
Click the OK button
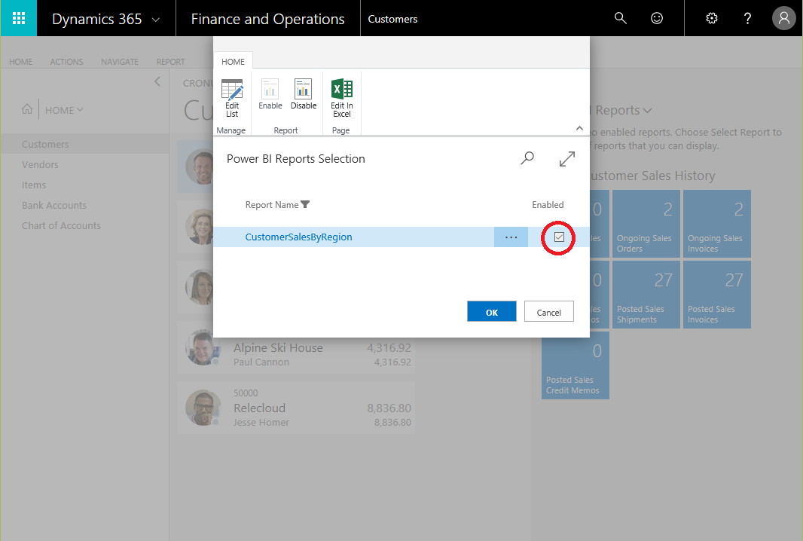(x=491, y=312)
